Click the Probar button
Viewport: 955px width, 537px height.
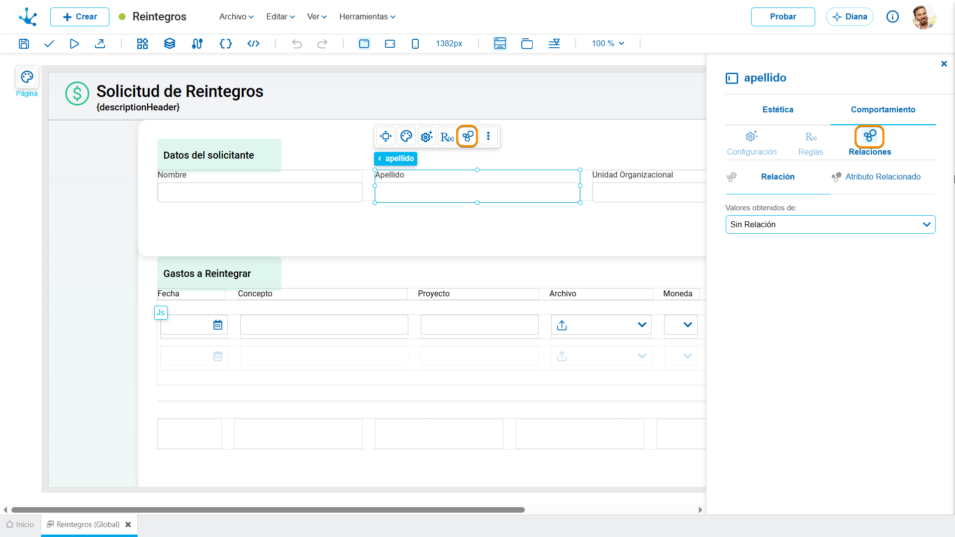pyautogui.click(x=783, y=16)
